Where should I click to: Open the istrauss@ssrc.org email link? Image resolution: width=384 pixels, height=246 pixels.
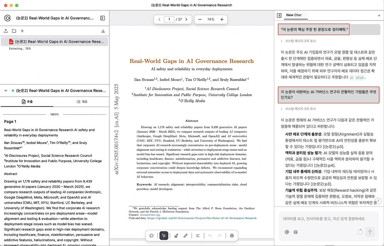tap(150, 215)
